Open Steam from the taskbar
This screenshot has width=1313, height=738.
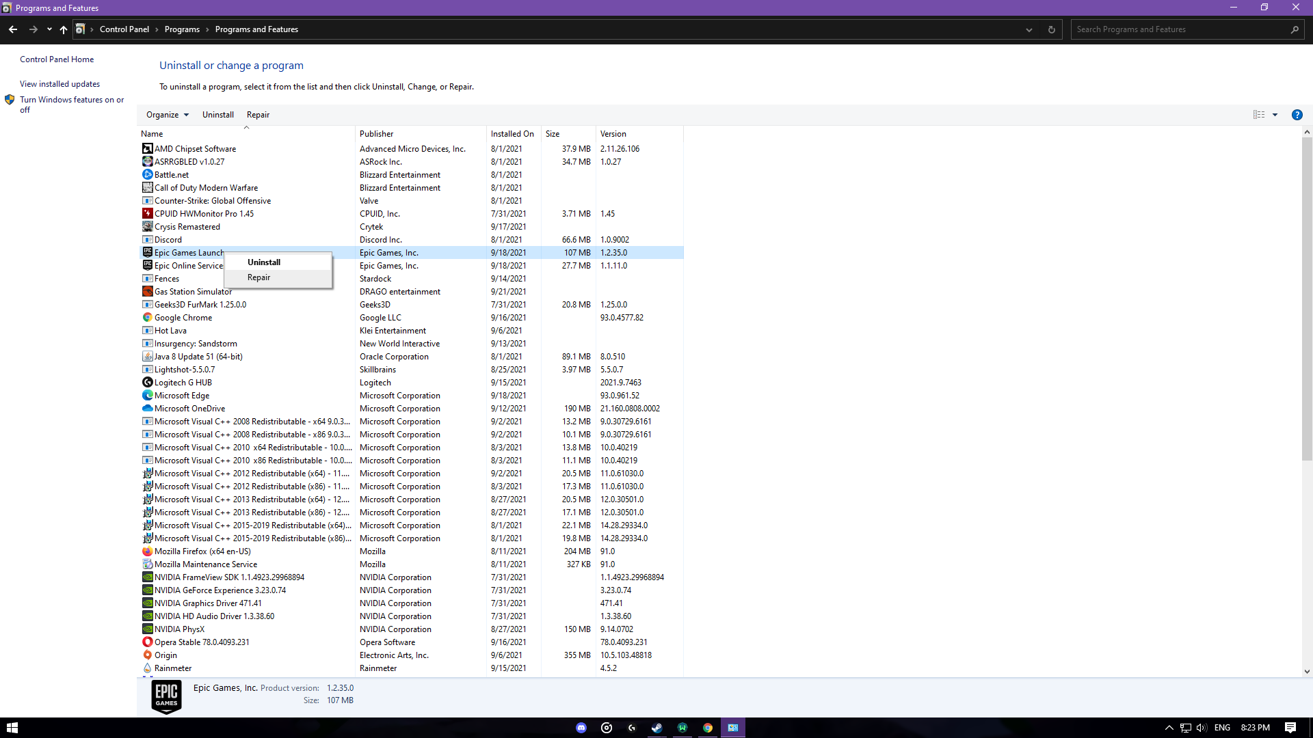tap(656, 728)
